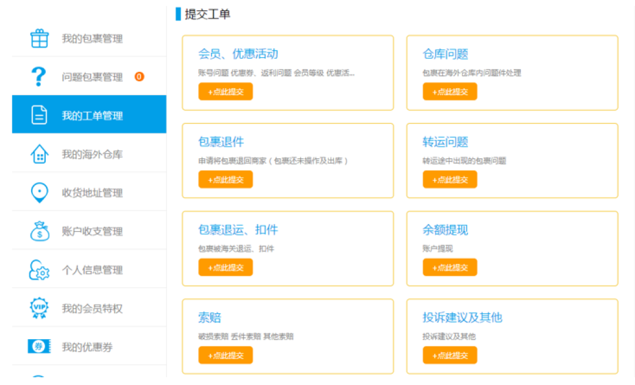Click description text 账户提现
Screen dimensions: 635x385
tap(438, 249)
